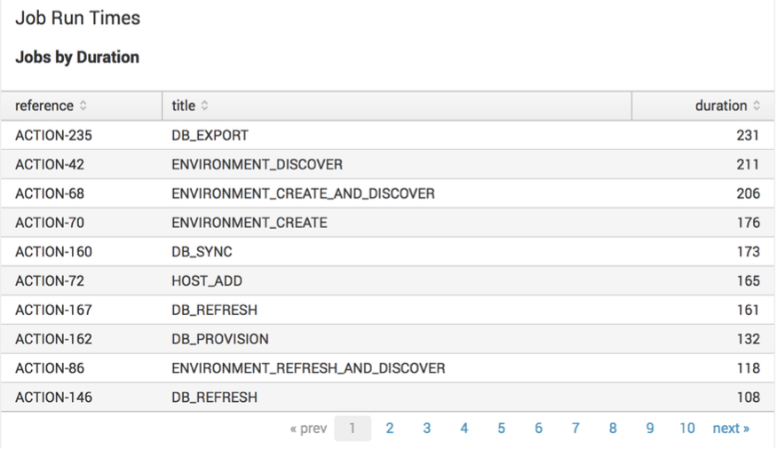
Task: Open page 5 of job list
Action: pos(501,429)
